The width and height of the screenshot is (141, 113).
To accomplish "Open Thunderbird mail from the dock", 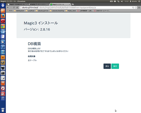I will 3,42.
